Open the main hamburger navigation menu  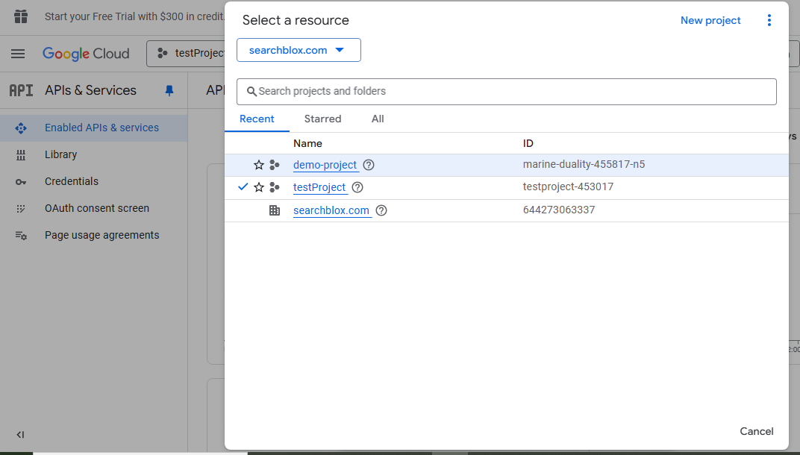pyautogui.click(x=18, y=54)
